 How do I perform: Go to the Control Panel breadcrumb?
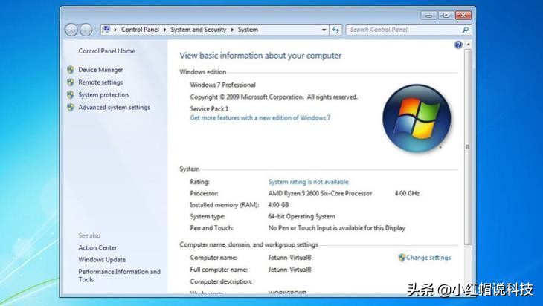(140, 30)
